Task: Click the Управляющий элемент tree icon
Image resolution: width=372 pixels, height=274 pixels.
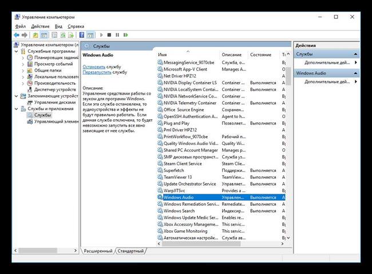Action: pos(30,122)
